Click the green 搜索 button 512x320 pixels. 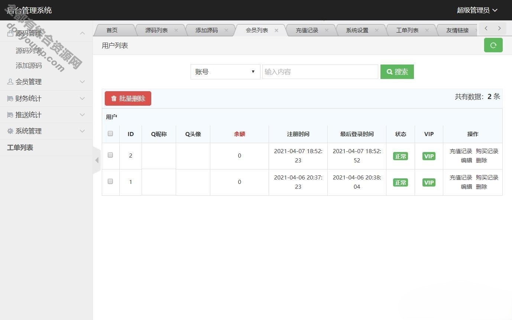pyautogui.click(x=397, y=72)
